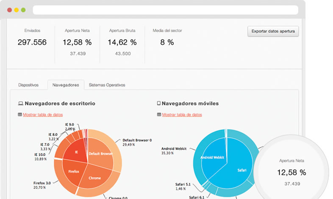The height and width of the screenshot is (199, 333).
Task: Click the Navegadores móviles heading
Action: (x=190, y=103)
